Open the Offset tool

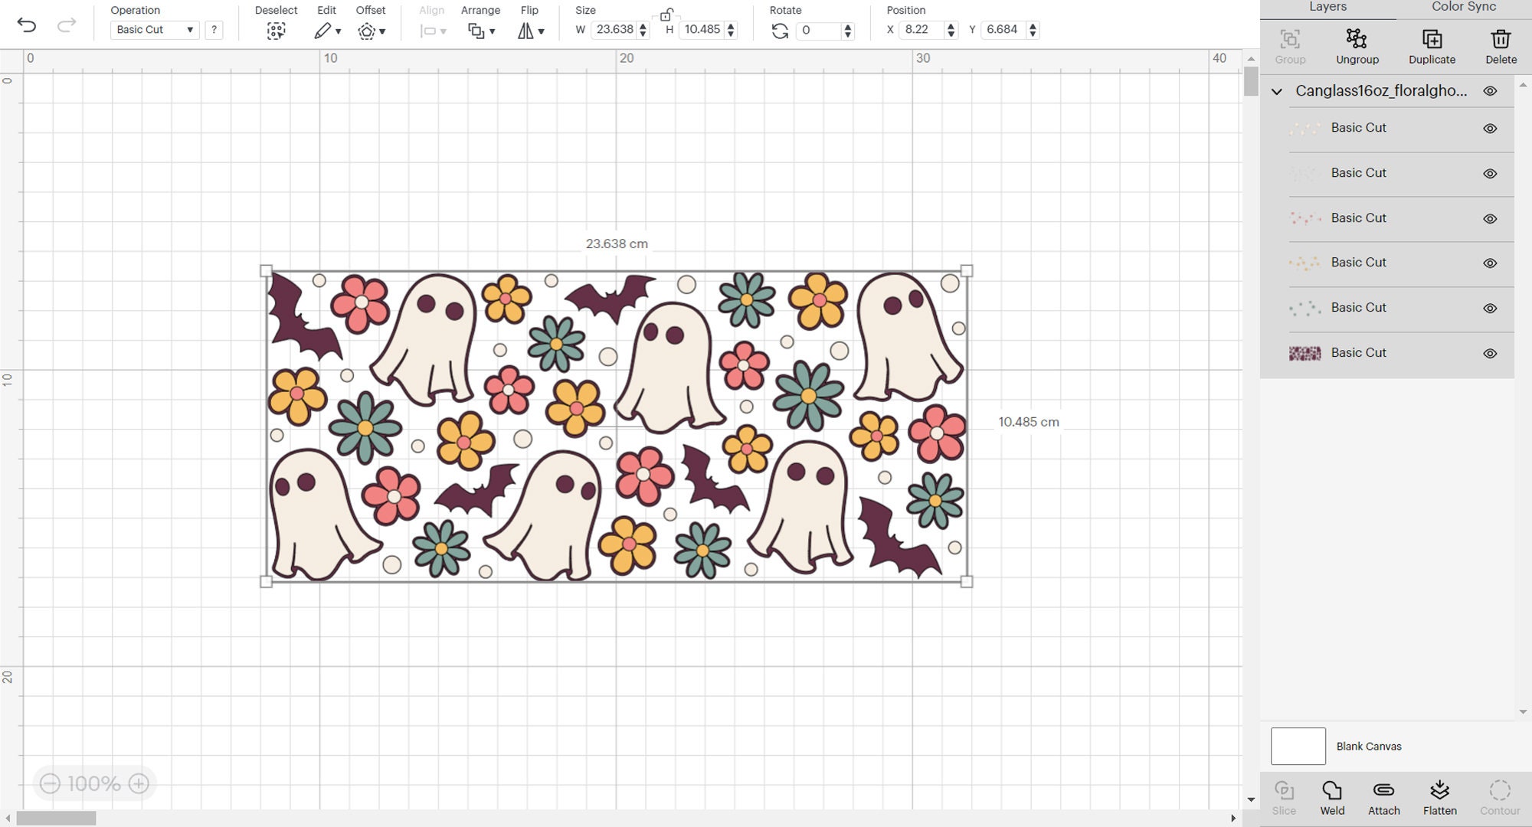pyautogui.click(x=368, y=31)
